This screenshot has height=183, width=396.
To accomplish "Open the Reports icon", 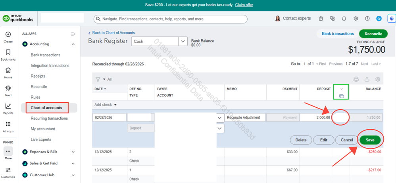I will (8, 106).
